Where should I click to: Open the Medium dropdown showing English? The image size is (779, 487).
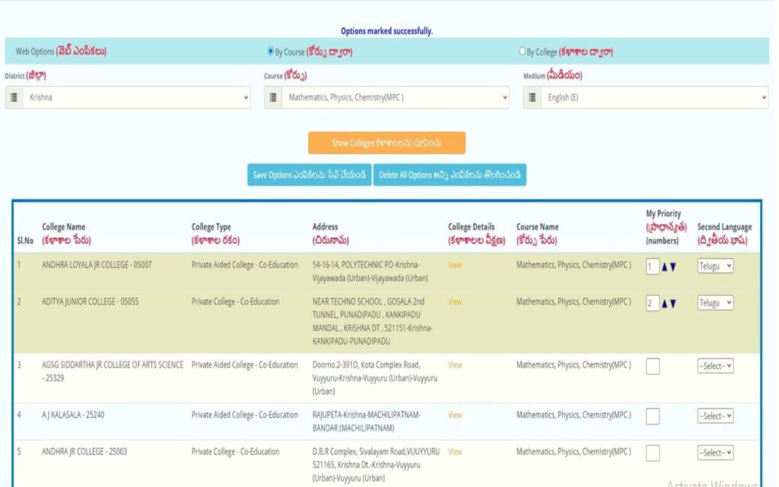point(654,98)
